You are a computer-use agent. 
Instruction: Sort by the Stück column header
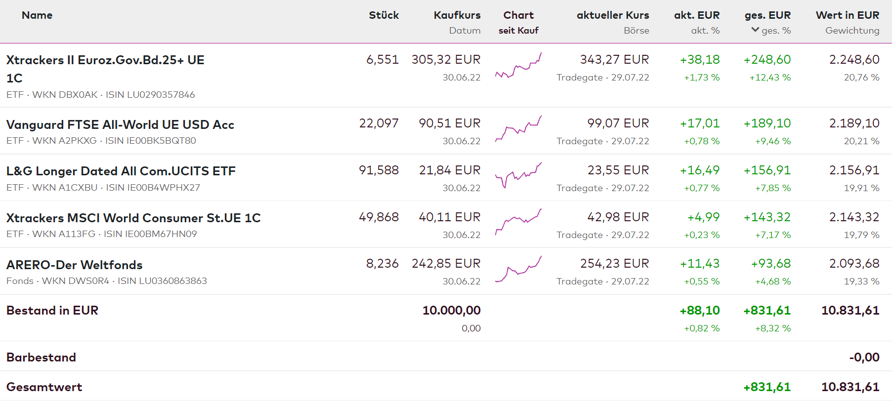(383, 15)
